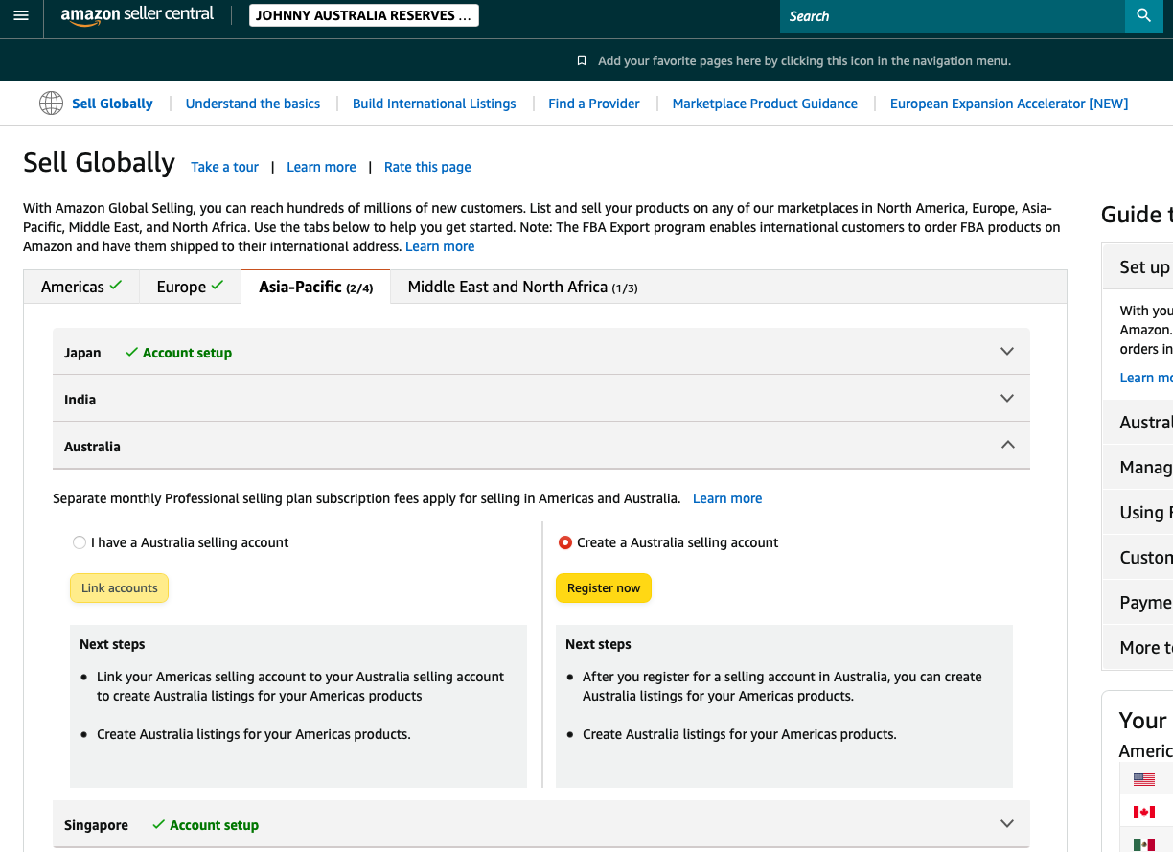The width and height of the screenshot is (1173, 852).
Task: Click the Canada flag icon
Action: click(x=1143, y=812)
